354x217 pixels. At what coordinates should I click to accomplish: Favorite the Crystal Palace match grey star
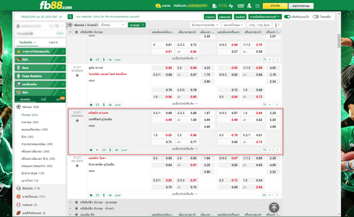click(x=77, y=121)
